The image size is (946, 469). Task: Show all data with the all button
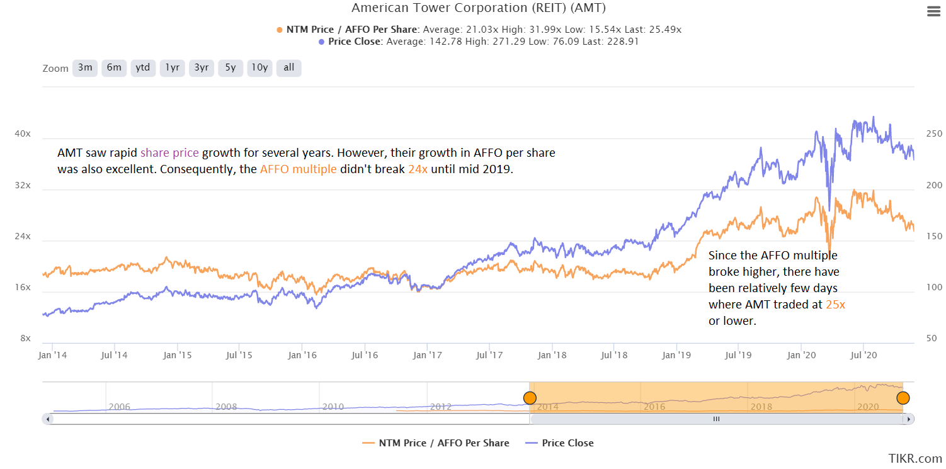[288, 68]
